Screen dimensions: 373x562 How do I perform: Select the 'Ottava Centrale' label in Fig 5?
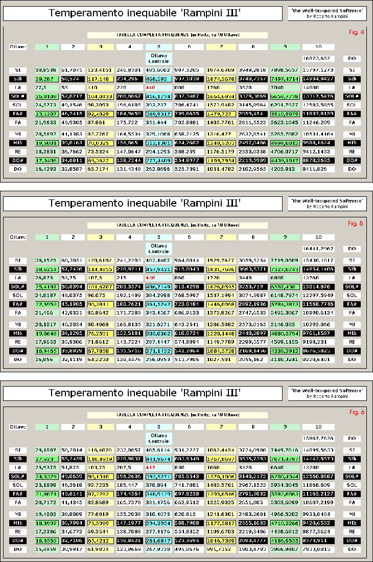pos(158,249)
